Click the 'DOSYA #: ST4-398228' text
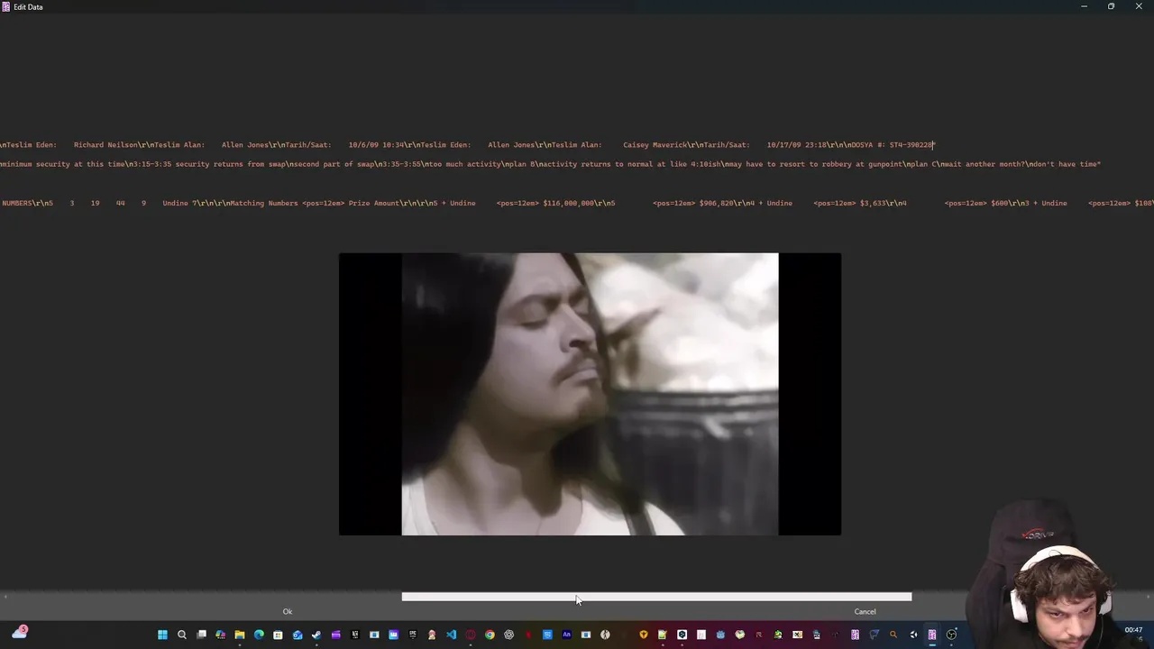The image size is (1154, 649). point(891,144)
